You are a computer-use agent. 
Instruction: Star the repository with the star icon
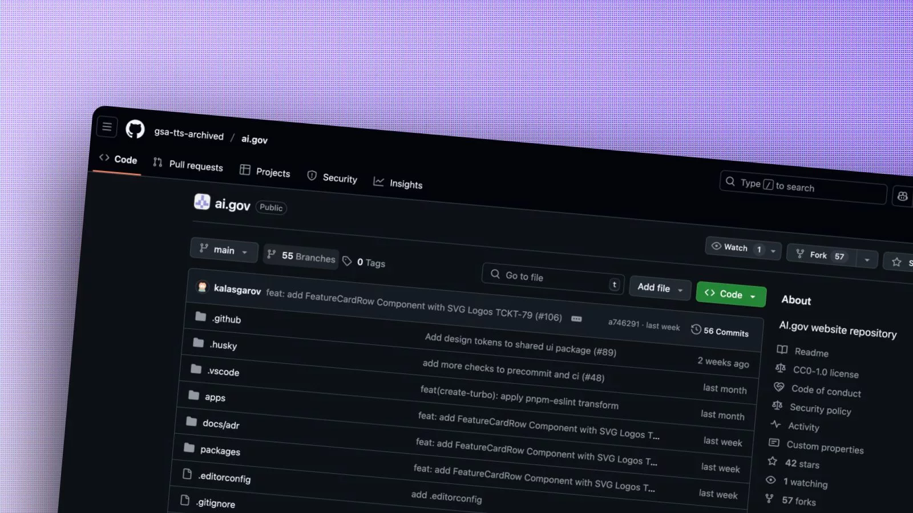pos(896,262)
